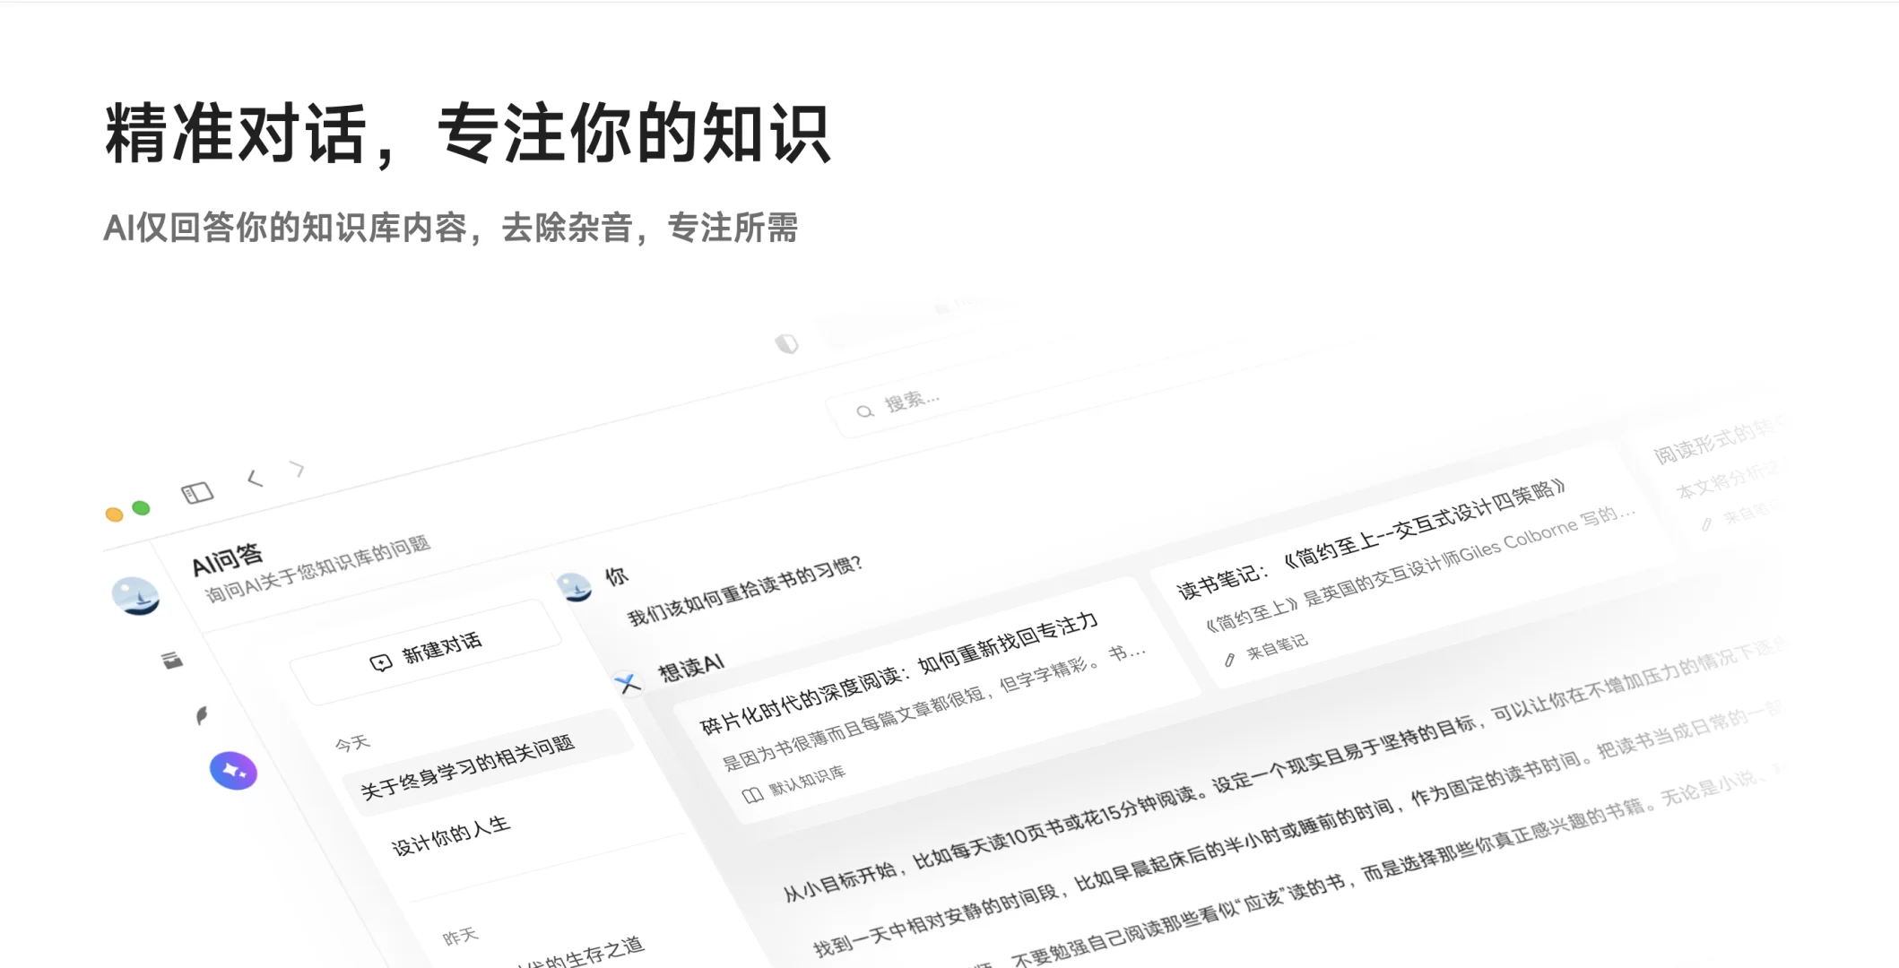Open the sidebar toggle panel icon
The height and width of the screenshot is (968, 1899).
point(196,492)
